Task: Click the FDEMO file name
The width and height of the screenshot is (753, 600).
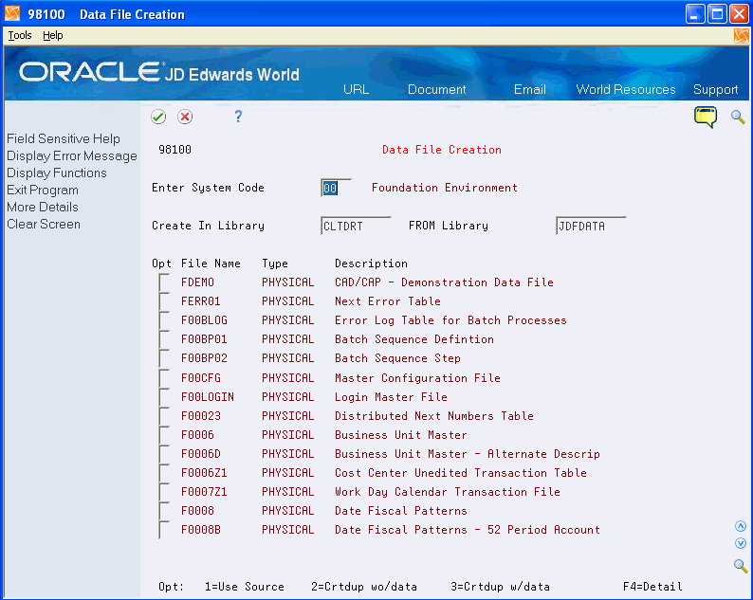Action: pos(197,282)
